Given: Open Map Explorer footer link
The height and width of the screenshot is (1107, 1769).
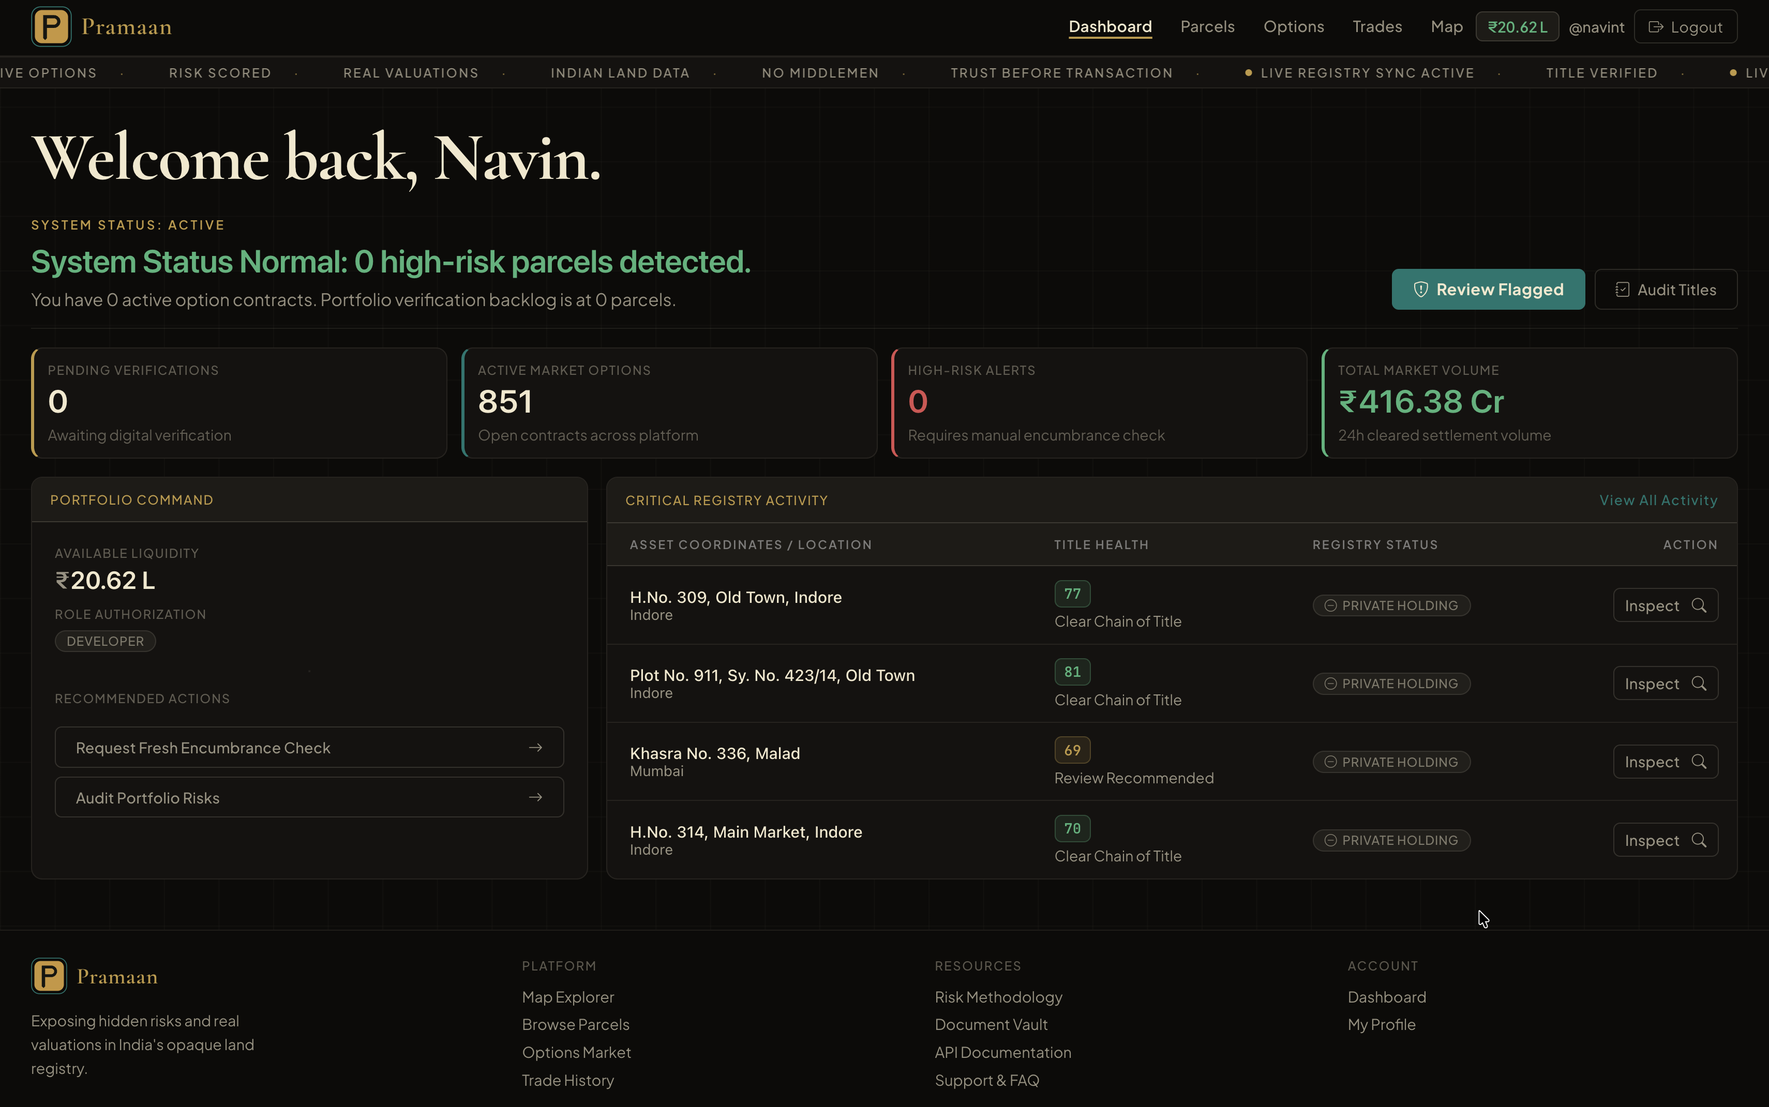Looking at the screenshot, I should [567, 997].
